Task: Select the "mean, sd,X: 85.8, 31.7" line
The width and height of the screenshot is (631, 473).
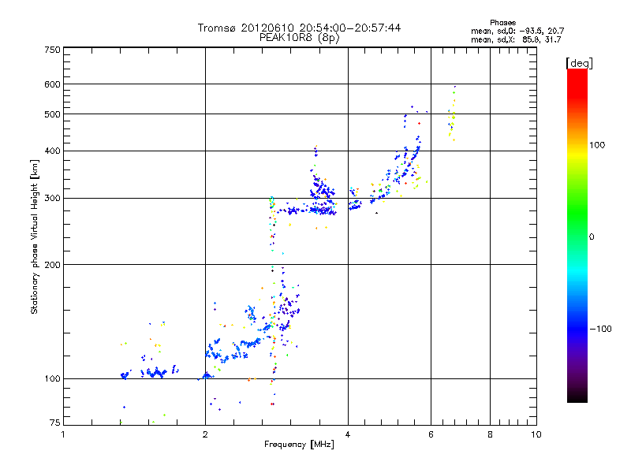Action: 516,39
